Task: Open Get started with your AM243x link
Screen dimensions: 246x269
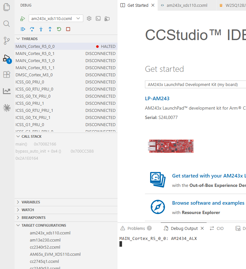Action: pos(209,176)
